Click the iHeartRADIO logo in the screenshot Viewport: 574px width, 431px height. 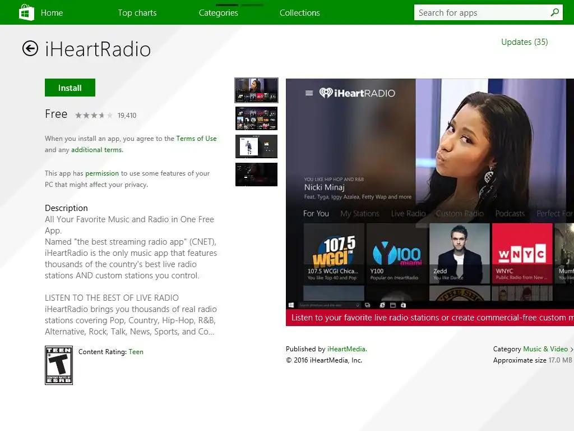tap(357, 93)
